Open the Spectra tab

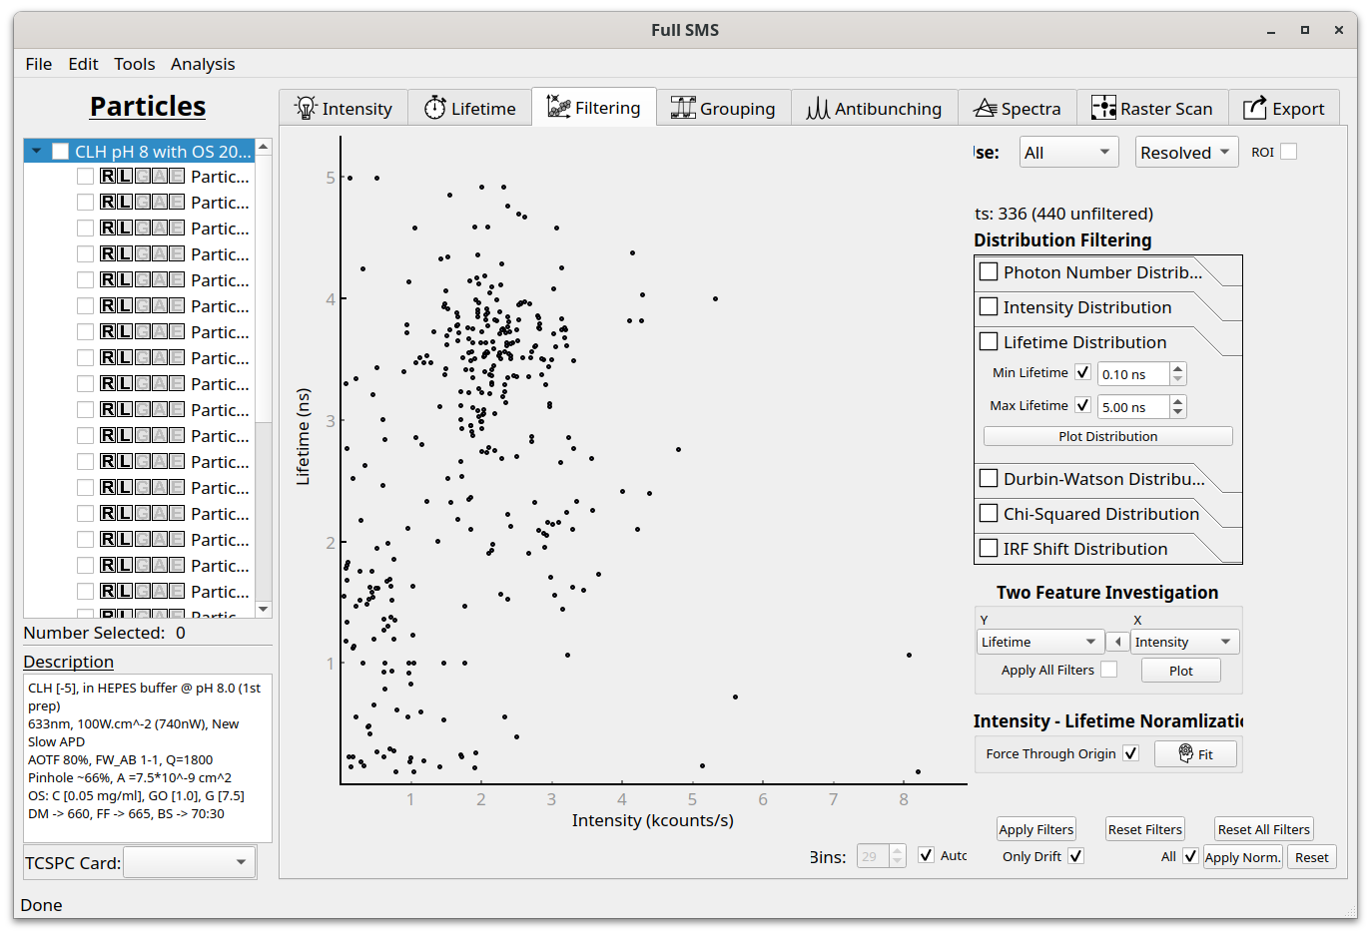tap(1017, 108)
